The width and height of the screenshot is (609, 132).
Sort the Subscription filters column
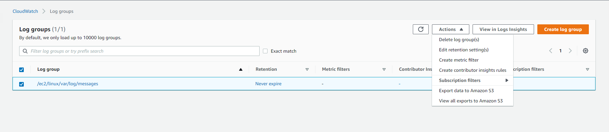(x=587, y=69)
